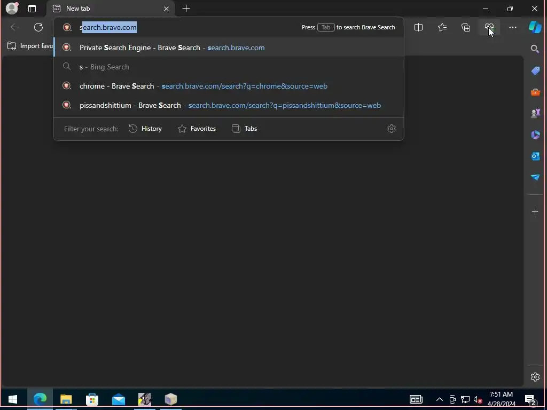Viewport: 547px width, 410px height.
Task: Open Microsoft Store from the taskbar
Action: coord(92,399)
